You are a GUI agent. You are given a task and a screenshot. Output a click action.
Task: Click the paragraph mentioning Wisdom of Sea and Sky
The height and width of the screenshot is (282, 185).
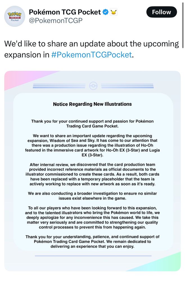click(92, 145)
